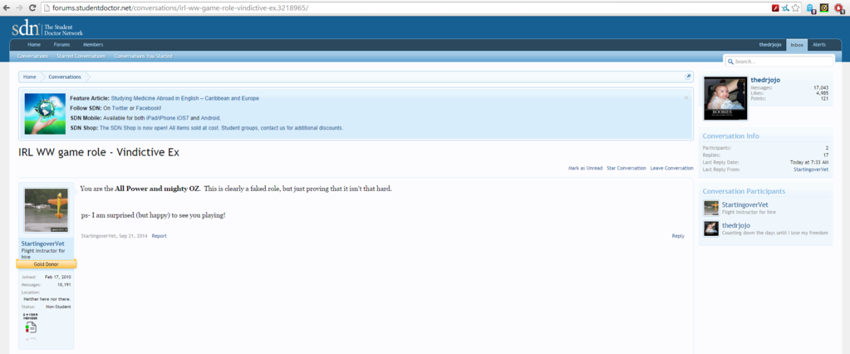The image size is (850, 354).
Task: Bookmark this page with the star icon
Action: point(795,8)
